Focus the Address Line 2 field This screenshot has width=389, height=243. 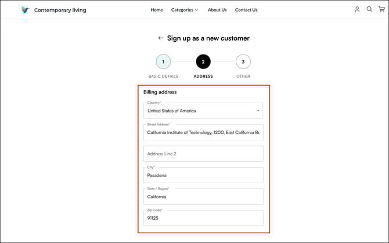click(203, 154)
